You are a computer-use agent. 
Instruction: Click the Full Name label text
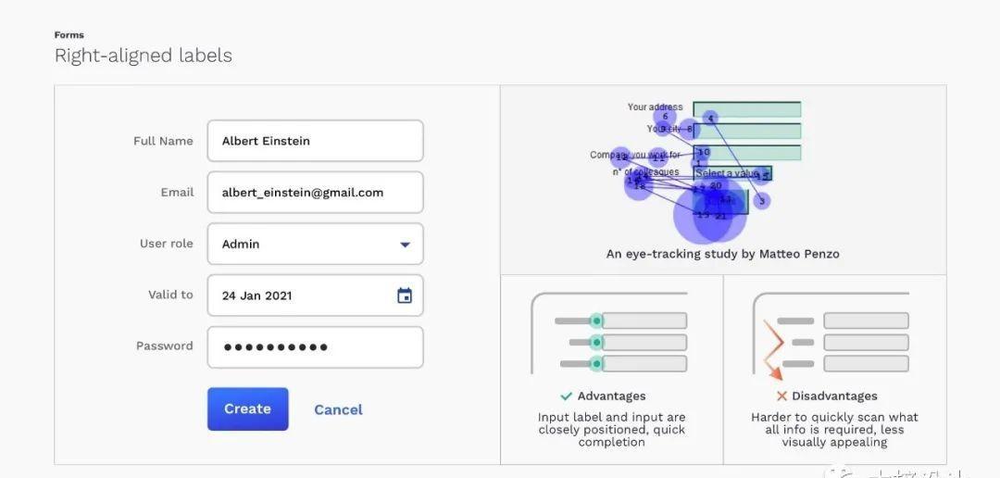point(163,141)
